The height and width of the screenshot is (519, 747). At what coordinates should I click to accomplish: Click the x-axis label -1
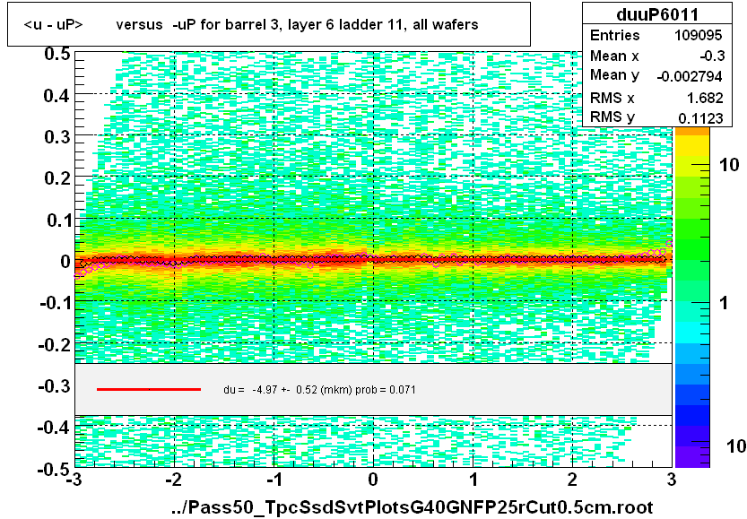(x=274, y=480)
